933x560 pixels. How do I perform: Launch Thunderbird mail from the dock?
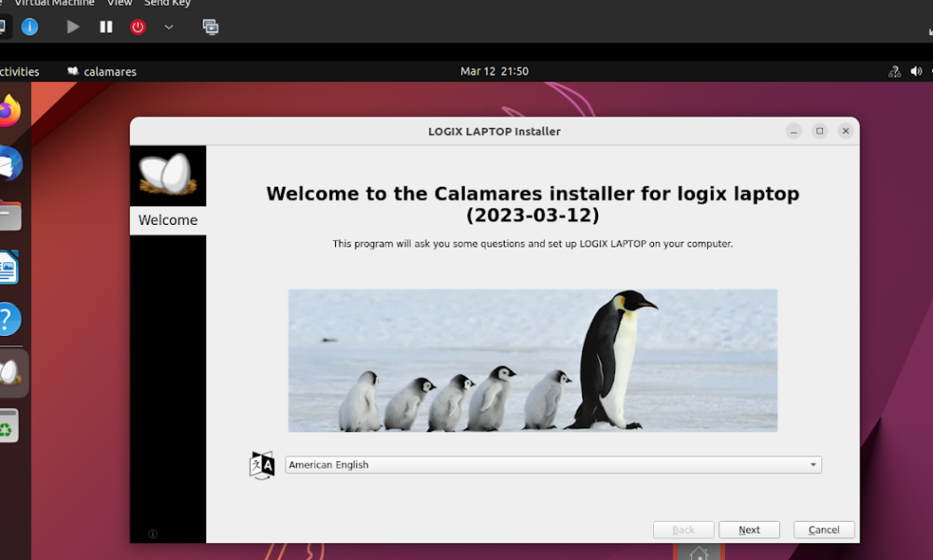(x=10, y=163)
